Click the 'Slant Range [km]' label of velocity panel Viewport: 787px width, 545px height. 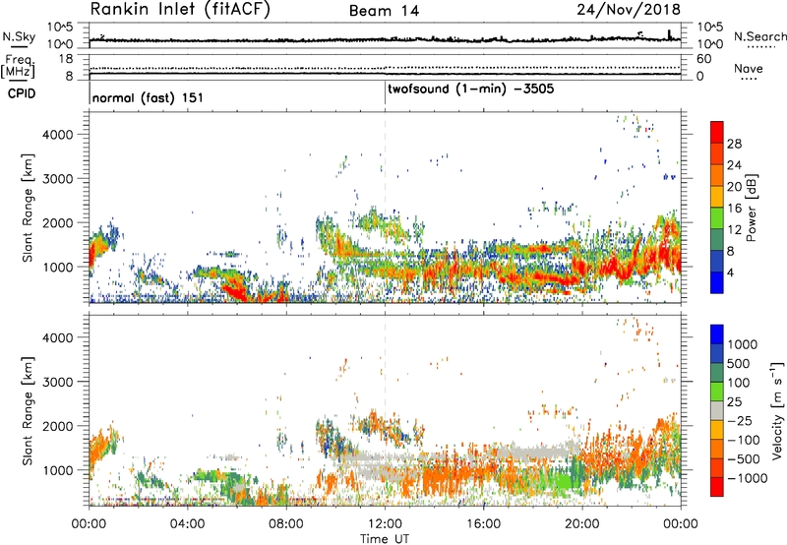28,410
